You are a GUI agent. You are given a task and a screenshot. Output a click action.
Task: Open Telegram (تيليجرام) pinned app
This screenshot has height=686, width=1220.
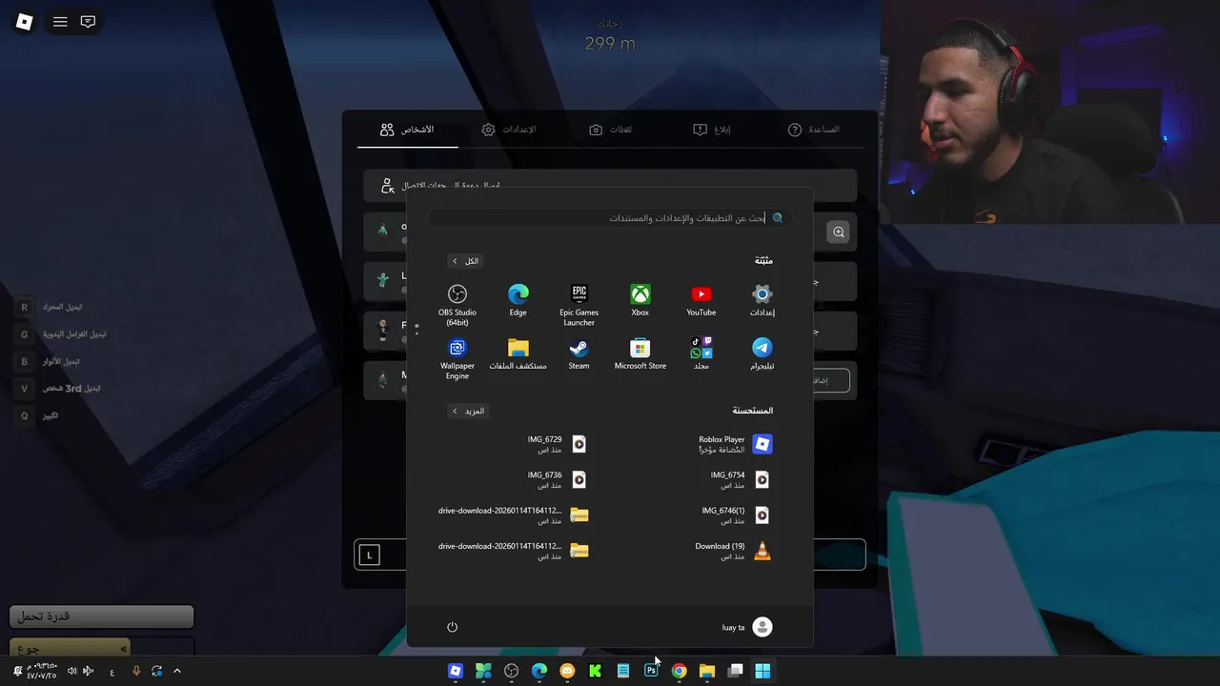[762, 354]
